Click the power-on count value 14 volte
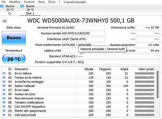Viewport: 162px width, 119px height. coord(148,45)
